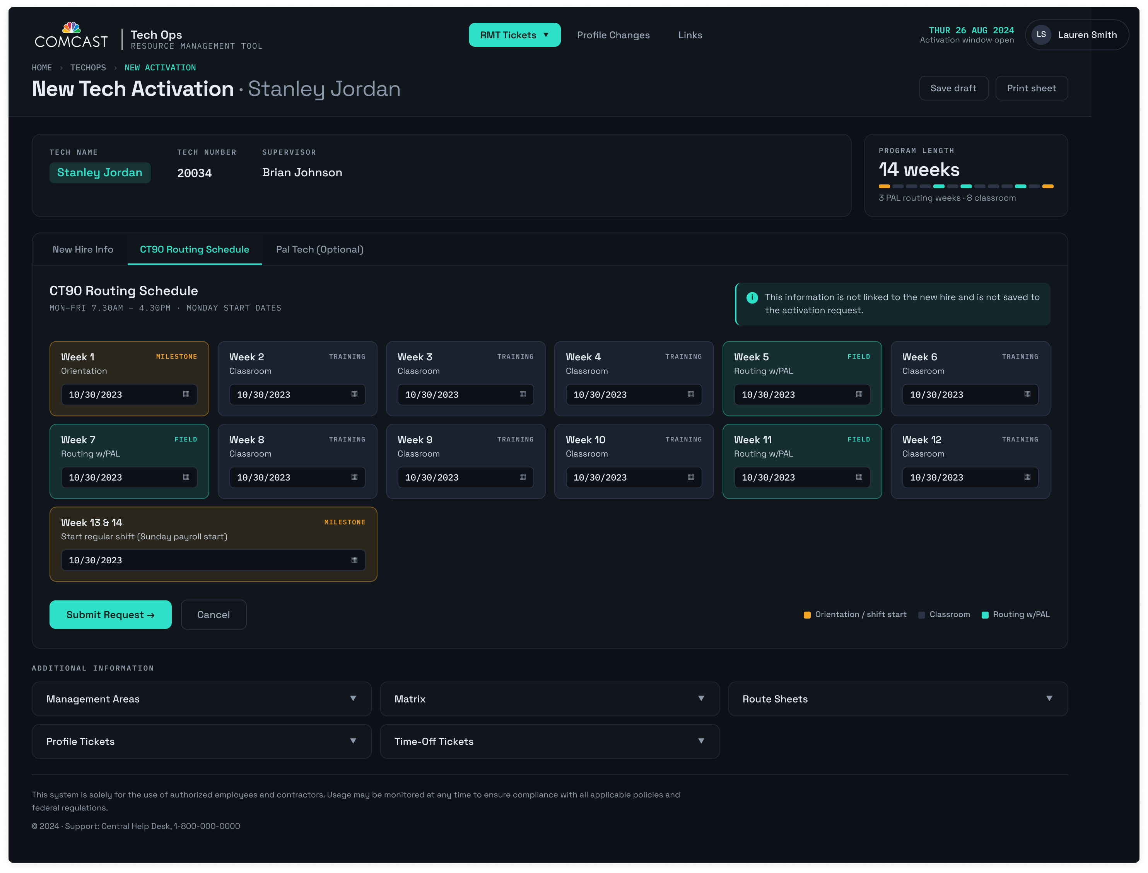Open Week 6 calendar icon
The image size is (1148, 873).
1027,394
